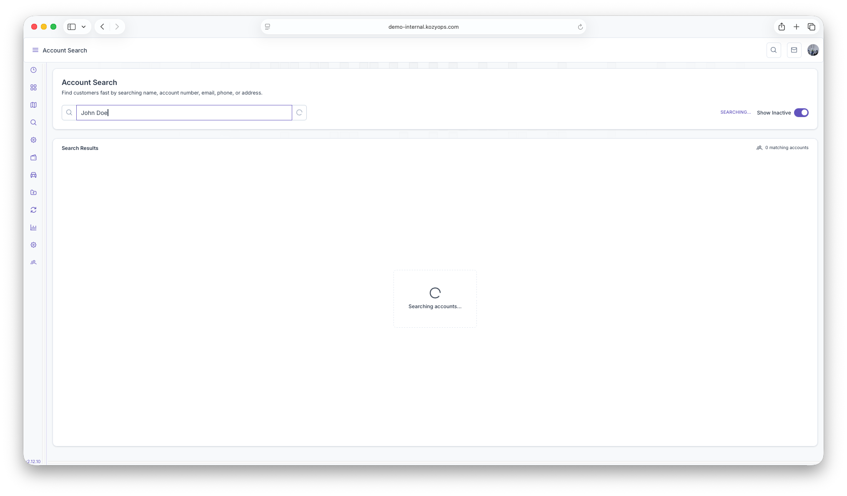
Task: Click the wallet icon in sidebar
Action: click(33, 157)
